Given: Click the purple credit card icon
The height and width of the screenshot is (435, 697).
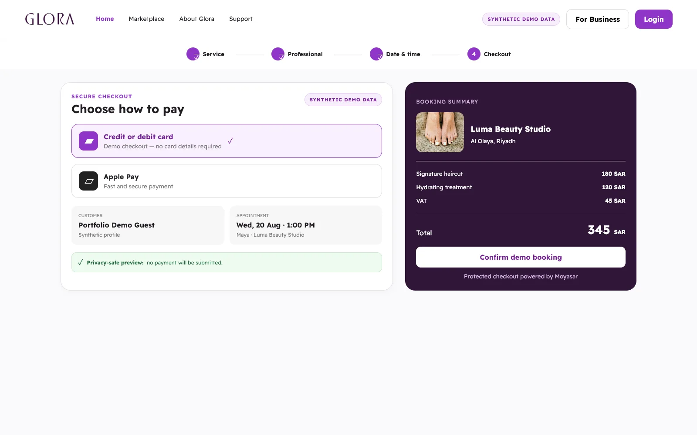Looking at the screenshot, I should (x=88, y=141).
